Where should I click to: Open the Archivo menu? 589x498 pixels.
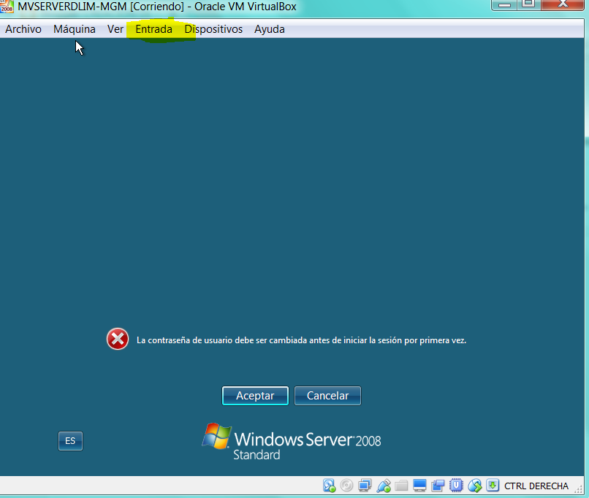point(23,29)
